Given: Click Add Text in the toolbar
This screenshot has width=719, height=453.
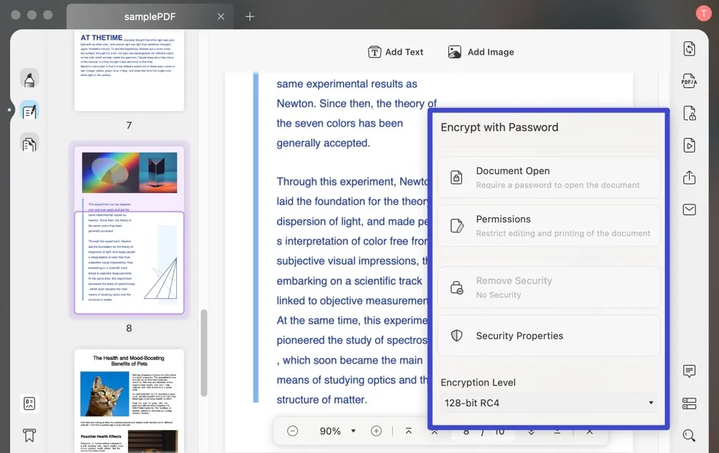Looking at the screenshot, I should (x=396, y=52).
